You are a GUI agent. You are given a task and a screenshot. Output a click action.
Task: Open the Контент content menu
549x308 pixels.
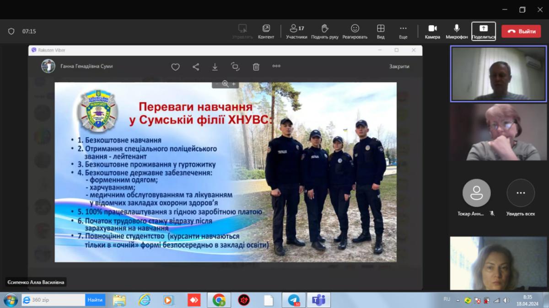pos(266,31)
